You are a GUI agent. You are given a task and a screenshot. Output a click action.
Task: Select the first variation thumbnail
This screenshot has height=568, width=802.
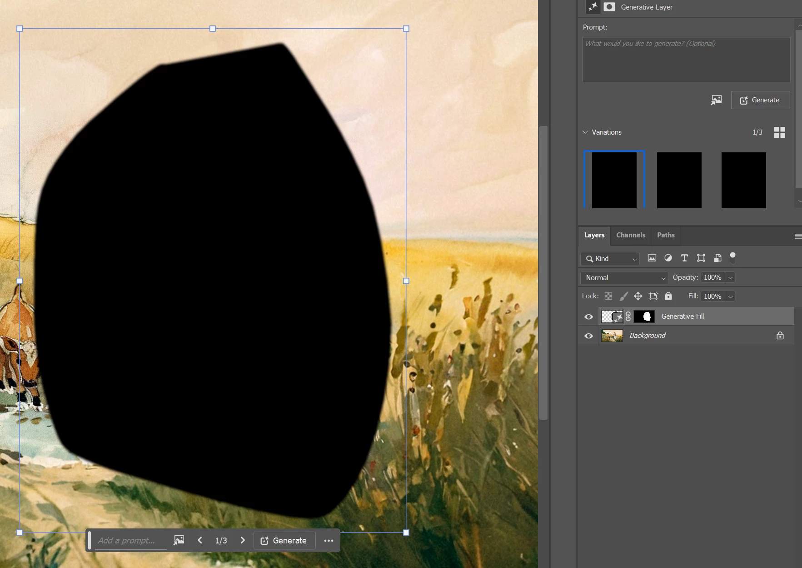coord(614,180)
